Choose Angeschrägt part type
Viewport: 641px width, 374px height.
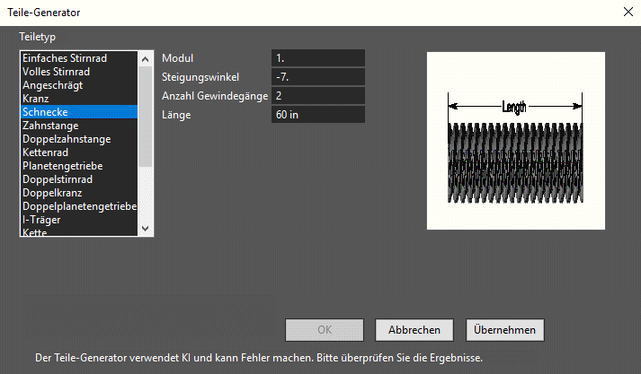[79, 85]
